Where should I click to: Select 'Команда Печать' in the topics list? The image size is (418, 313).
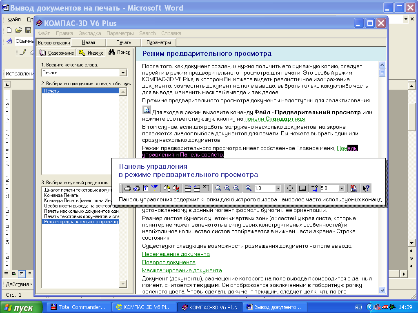[61, 195]
